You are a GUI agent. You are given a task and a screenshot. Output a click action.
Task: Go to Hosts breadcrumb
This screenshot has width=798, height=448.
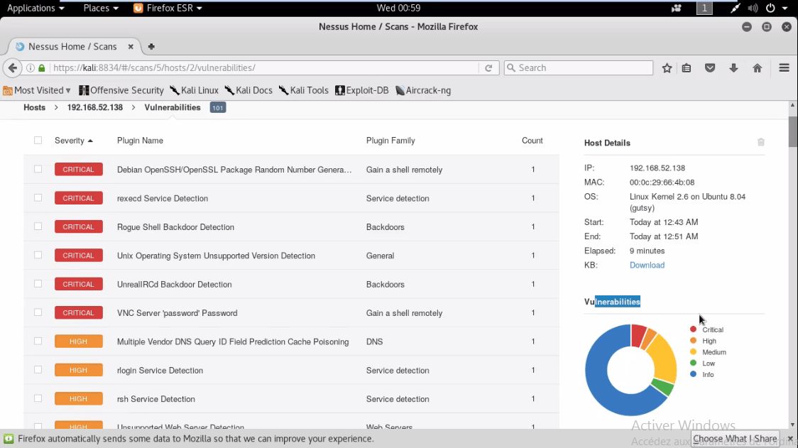(34, 107)
